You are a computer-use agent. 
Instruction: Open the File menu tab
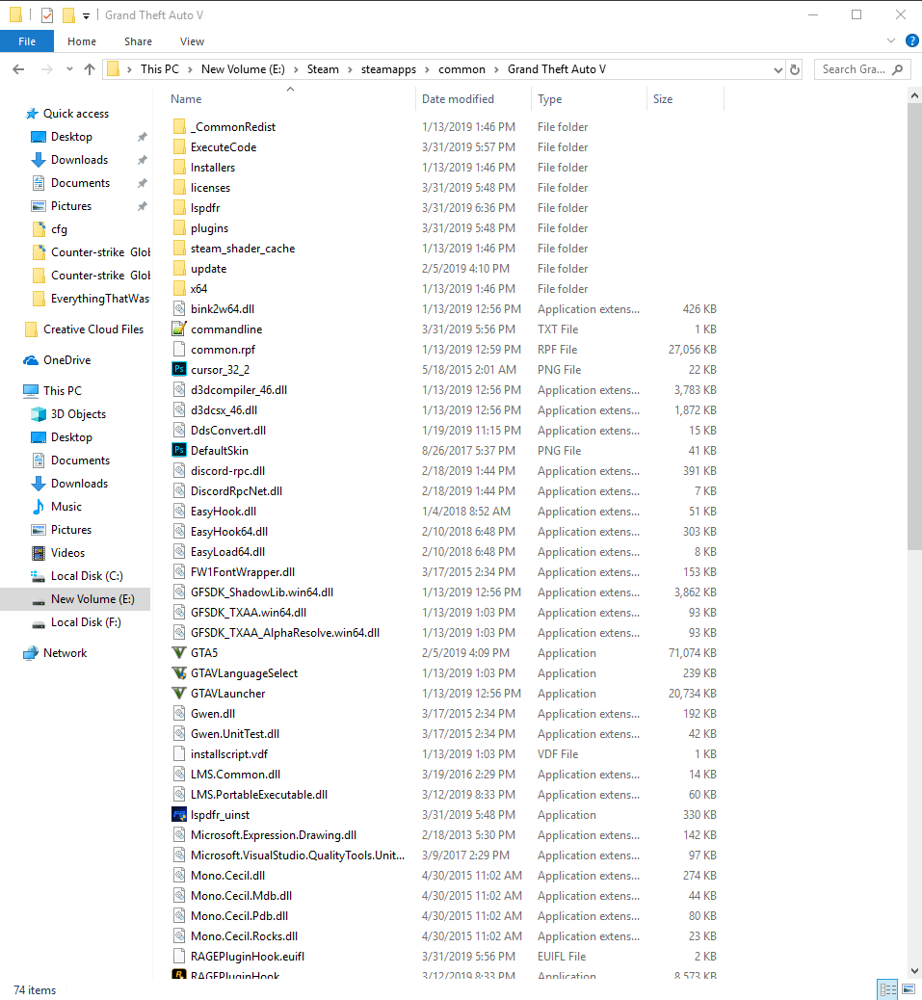(27, 41)
